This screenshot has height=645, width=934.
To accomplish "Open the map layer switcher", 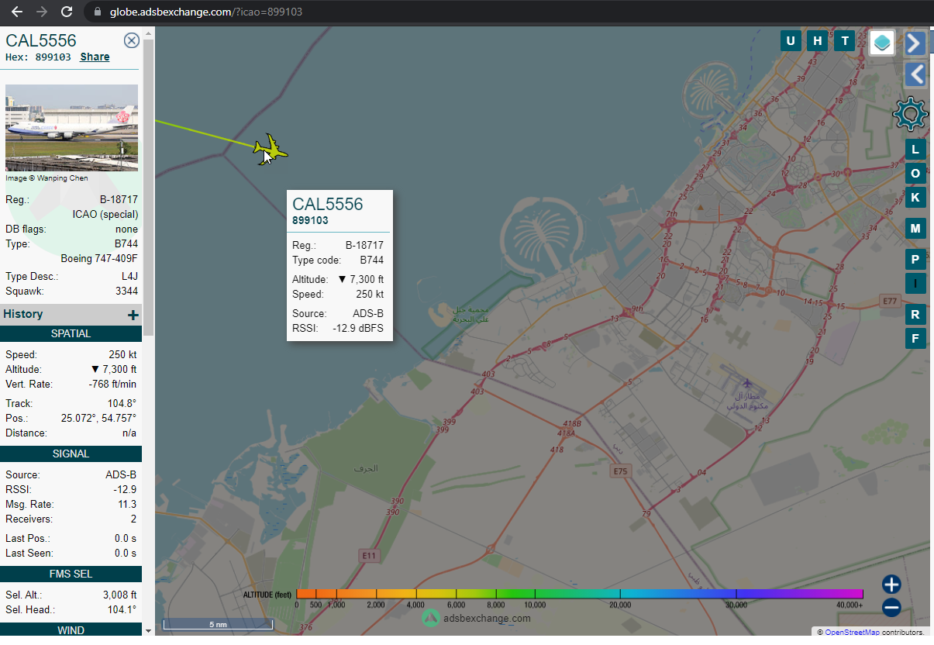I will [x=882, y=43].
